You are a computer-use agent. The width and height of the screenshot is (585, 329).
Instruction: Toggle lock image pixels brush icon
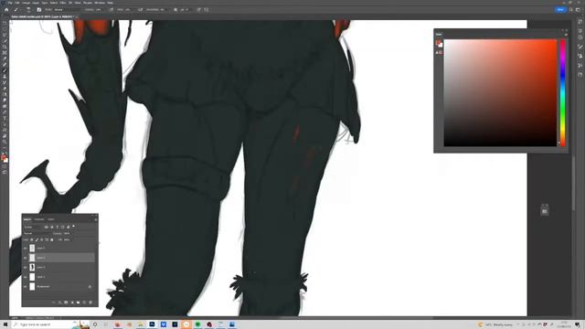click(x=37, y=239)
